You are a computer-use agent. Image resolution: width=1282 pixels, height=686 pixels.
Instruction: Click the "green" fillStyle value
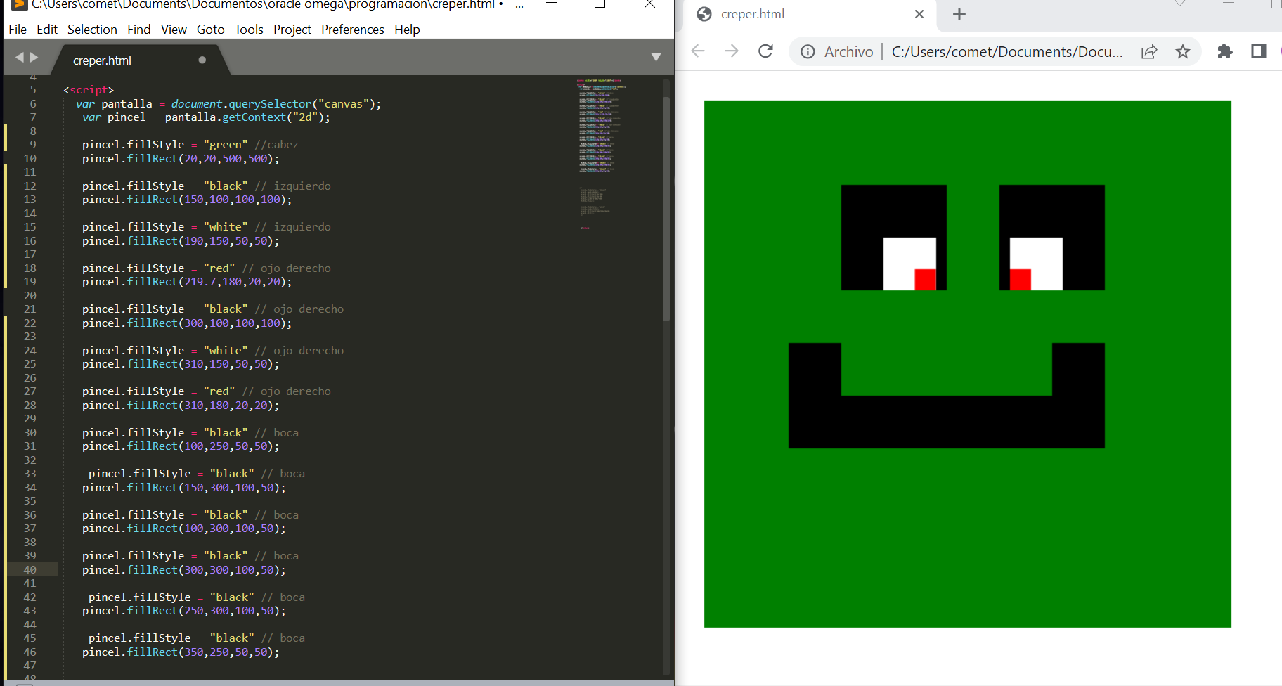click(226, 145)
